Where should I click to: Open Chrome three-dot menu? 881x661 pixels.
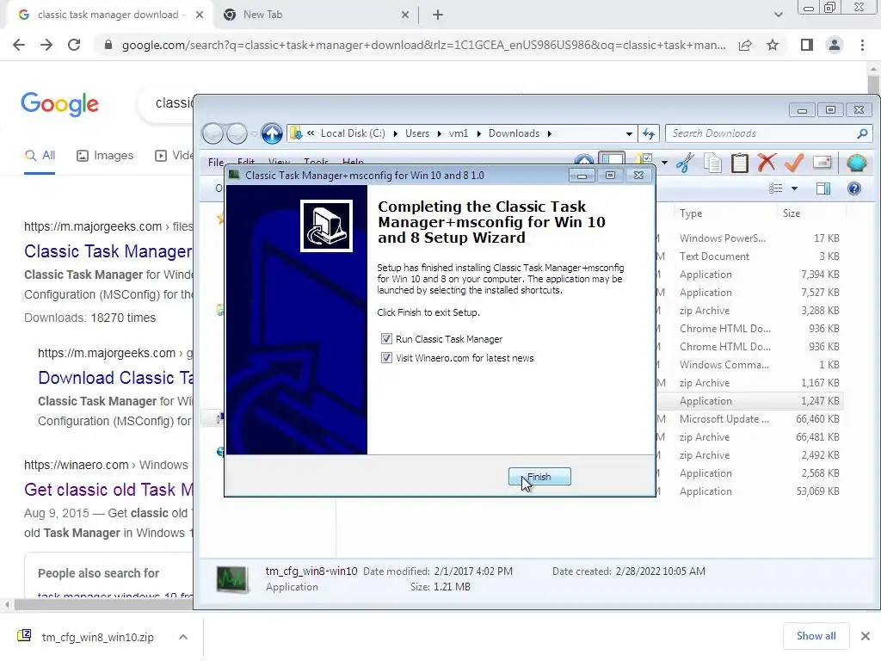pyautogui.click(x=862, y=45)
